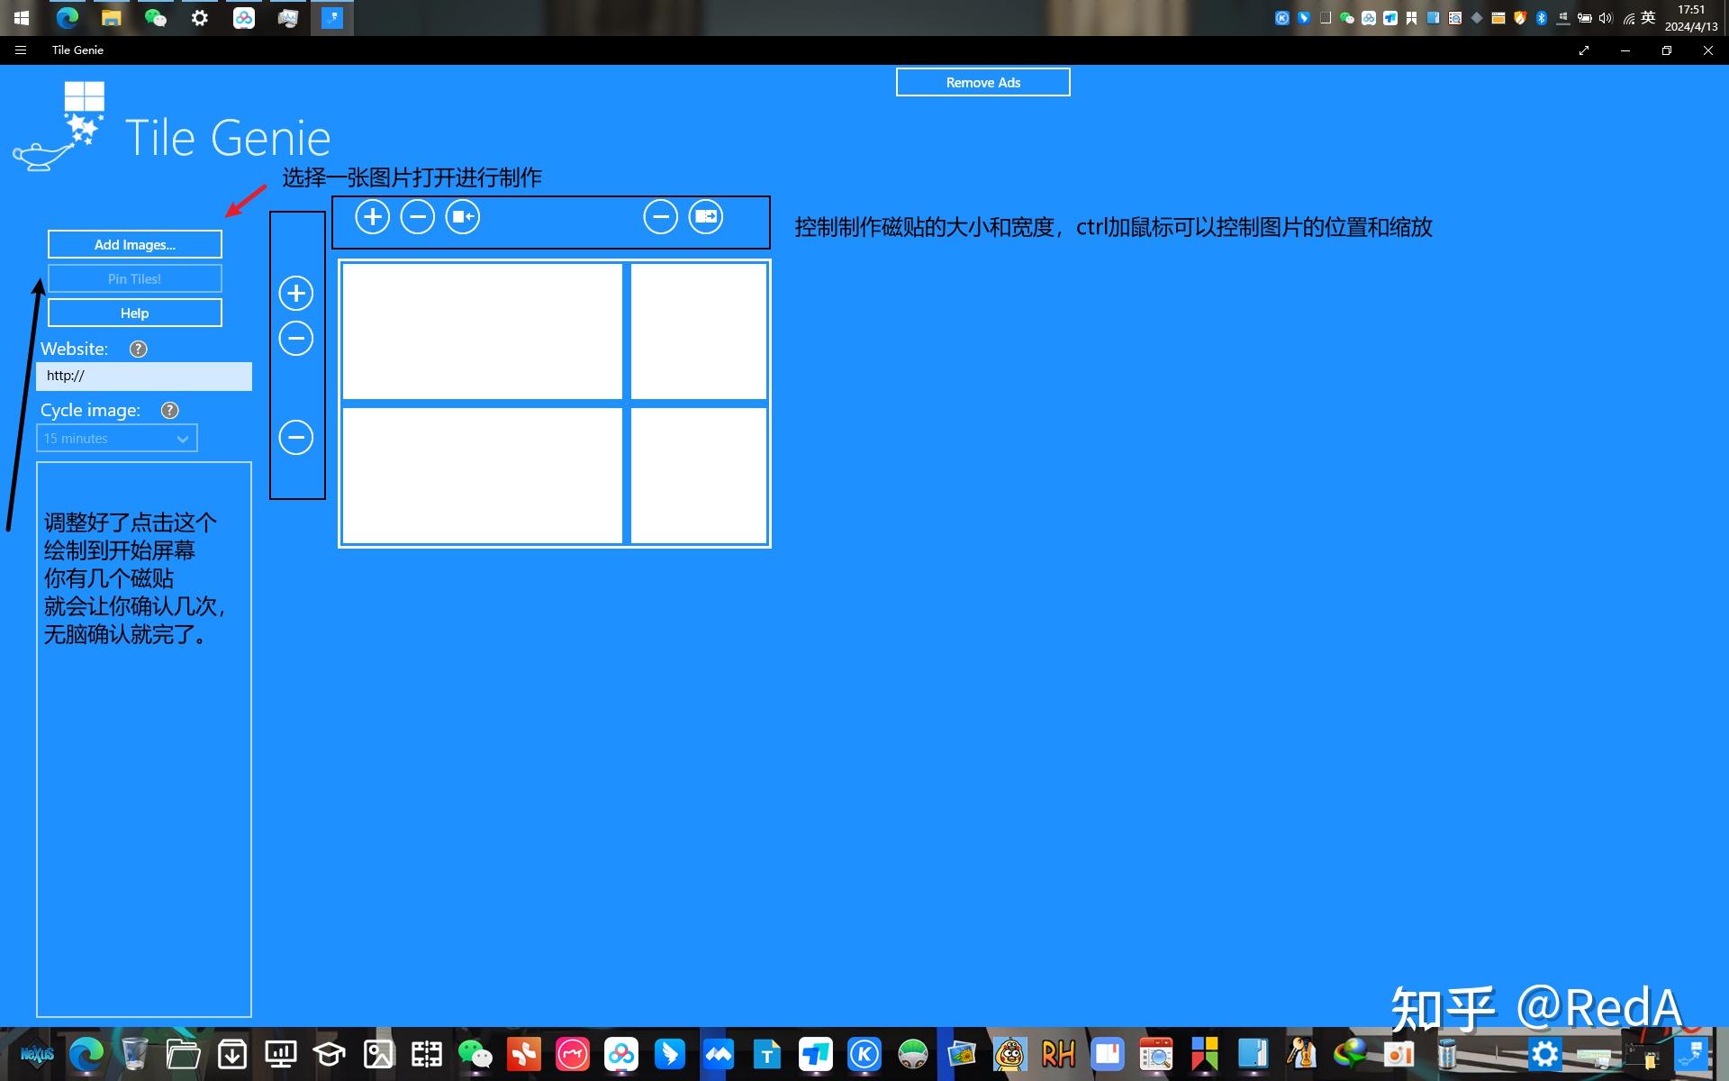Open the help tooltip next to Cycle image
1729x1081 pixels.
coord(169,411)
